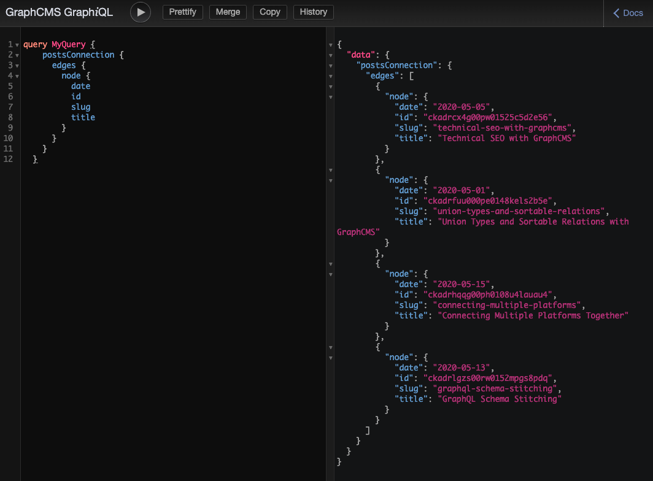The width and height of the screenshot is (653, 481).
Task: Collapse the "edges" array in results
Action: click(331, 76)
